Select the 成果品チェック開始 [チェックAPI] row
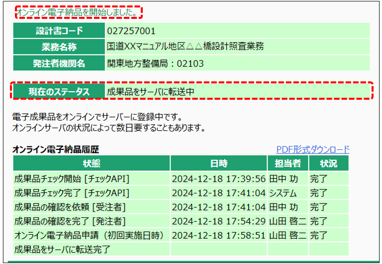Screen dimensions: 382x264 tap(73, 179)
